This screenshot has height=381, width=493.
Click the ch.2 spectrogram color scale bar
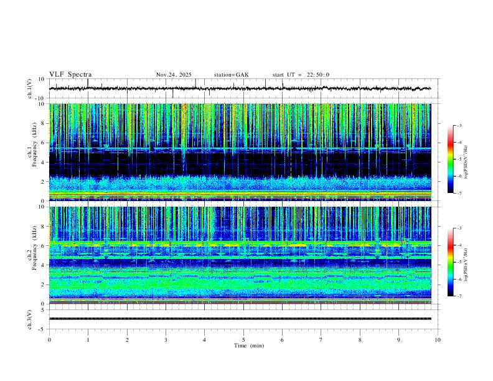[450, 262]
